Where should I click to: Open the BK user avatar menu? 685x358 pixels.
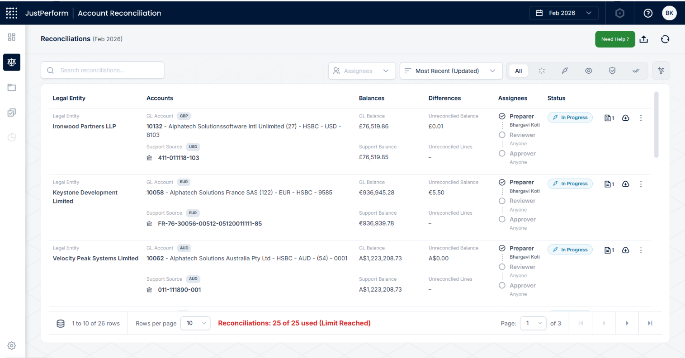pyautogui.click(x=669, y=13)
